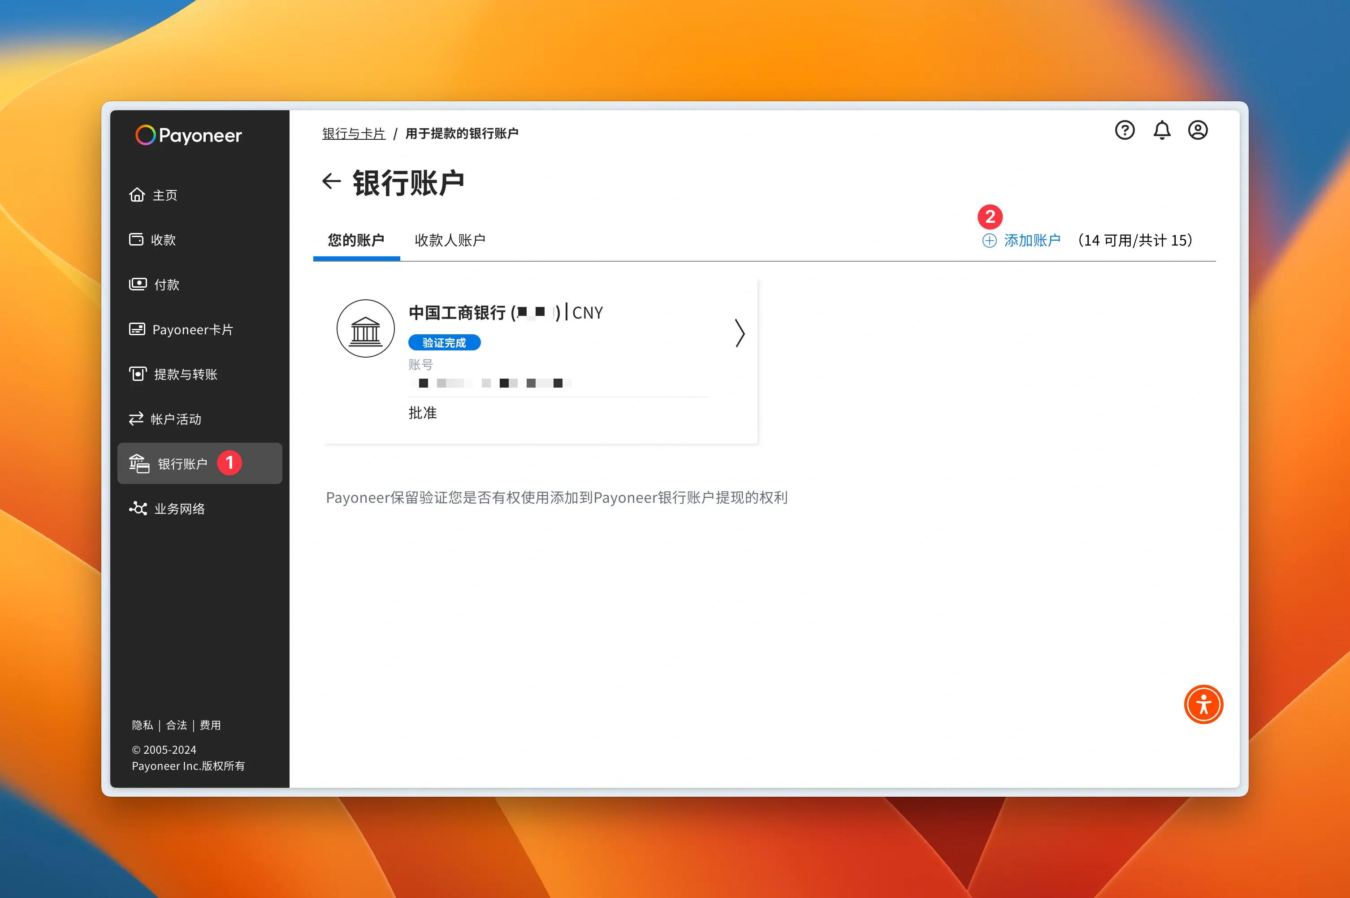Viewport: 1350px width, 898px height.
Task: Open the 合法 footer link
Action: pos(177,725)
